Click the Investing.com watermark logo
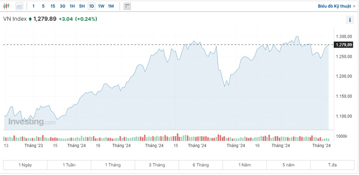The image size is (359, 175). tap(32, 122)
